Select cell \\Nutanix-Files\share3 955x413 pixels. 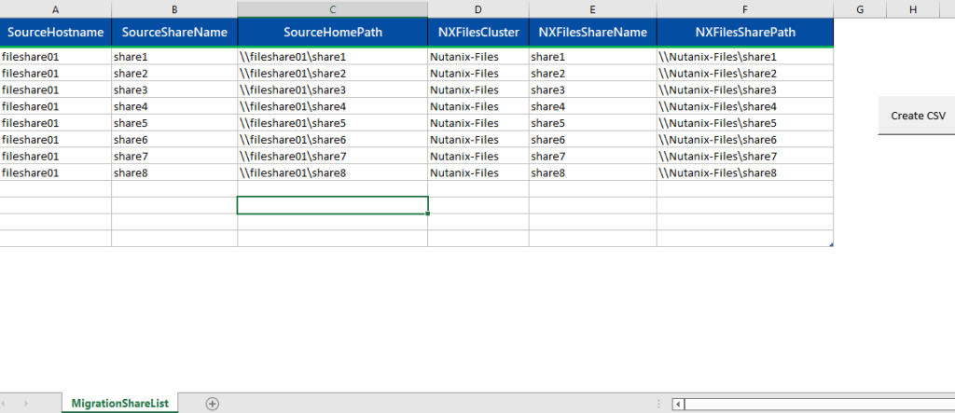click(x=745, y=89)
